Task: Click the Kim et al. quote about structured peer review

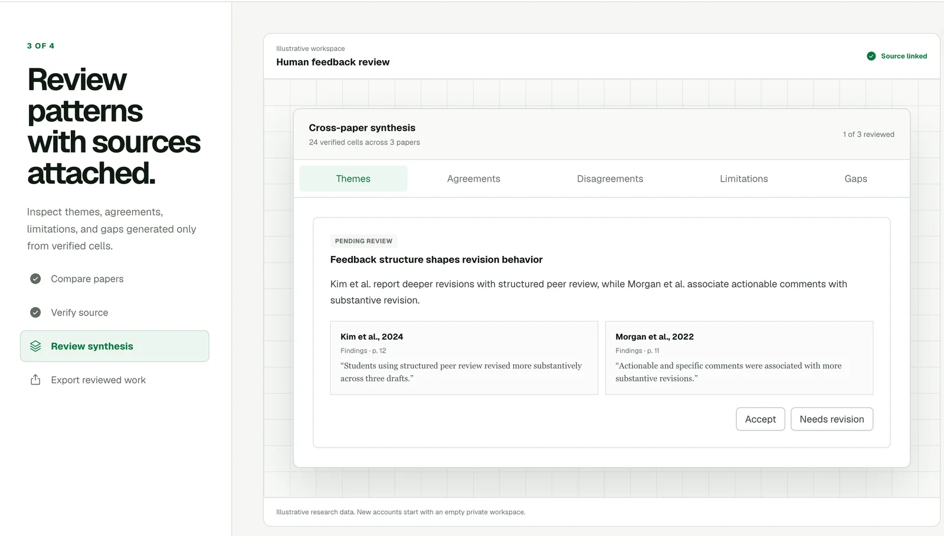Action: coord(461,372)
